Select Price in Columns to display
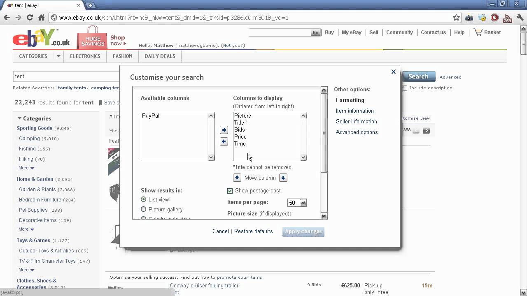The height and width of the screenshot is (296, 527). (x=240, y=137)
